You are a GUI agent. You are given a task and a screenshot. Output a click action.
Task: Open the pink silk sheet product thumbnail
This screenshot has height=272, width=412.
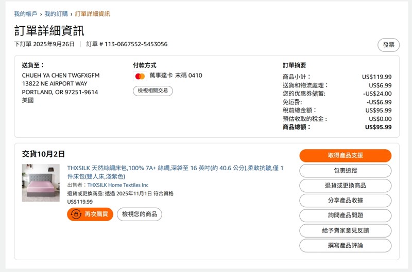tap(41, 183)
